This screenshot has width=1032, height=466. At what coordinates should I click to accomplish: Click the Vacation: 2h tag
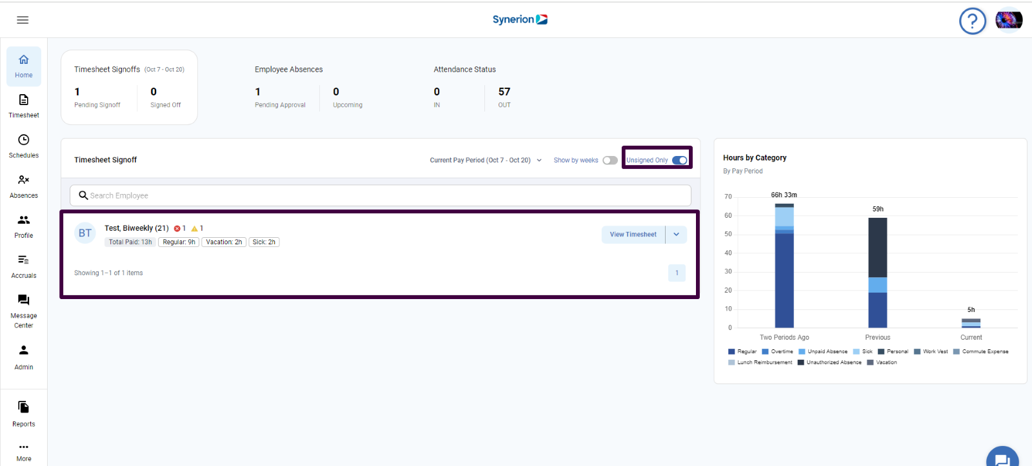pos(224,242)
